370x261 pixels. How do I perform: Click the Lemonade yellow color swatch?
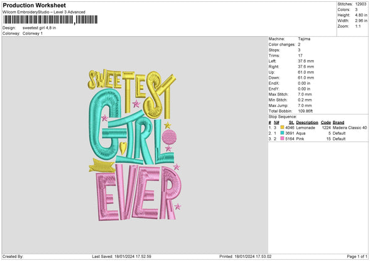(x=282, y=127)
